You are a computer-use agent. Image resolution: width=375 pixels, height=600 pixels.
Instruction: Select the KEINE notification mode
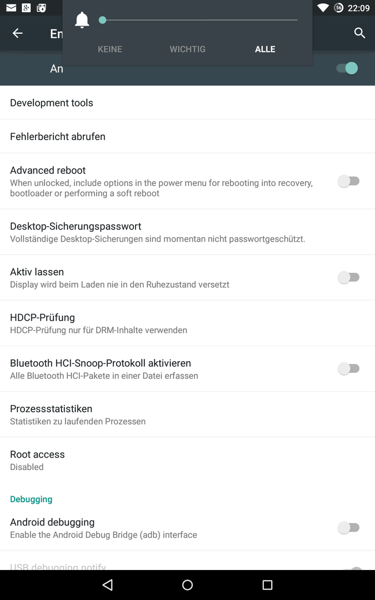tap(110, 49)
